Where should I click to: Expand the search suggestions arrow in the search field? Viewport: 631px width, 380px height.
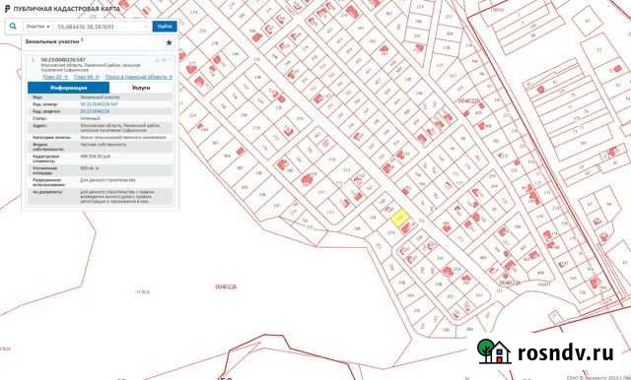[x=146, y=27]
